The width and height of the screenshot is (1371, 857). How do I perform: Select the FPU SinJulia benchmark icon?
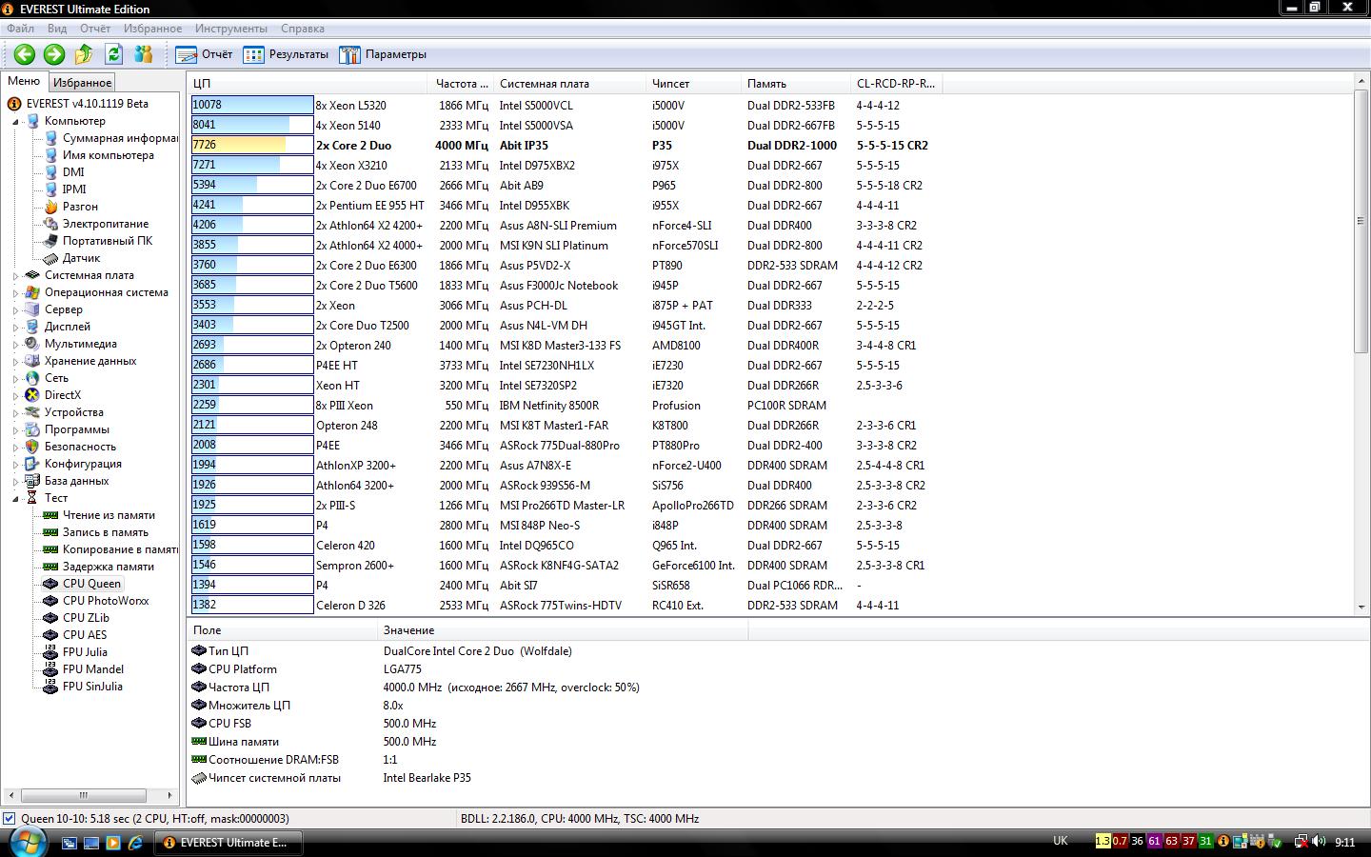[50, 687]
